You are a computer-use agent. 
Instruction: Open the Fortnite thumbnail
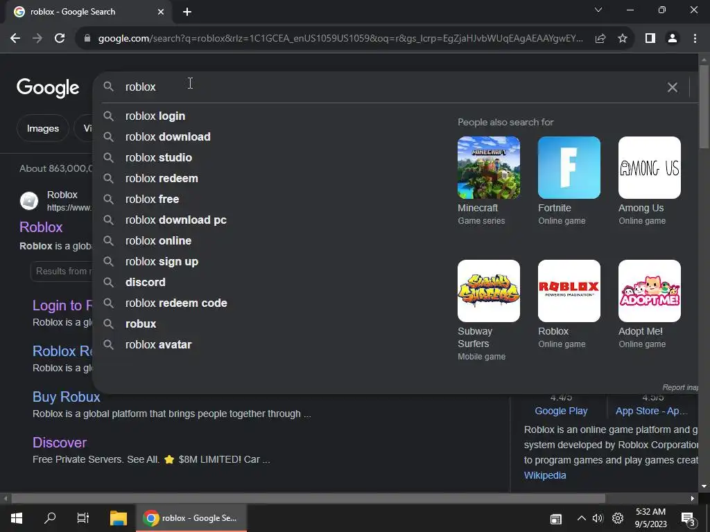(569, 168)
